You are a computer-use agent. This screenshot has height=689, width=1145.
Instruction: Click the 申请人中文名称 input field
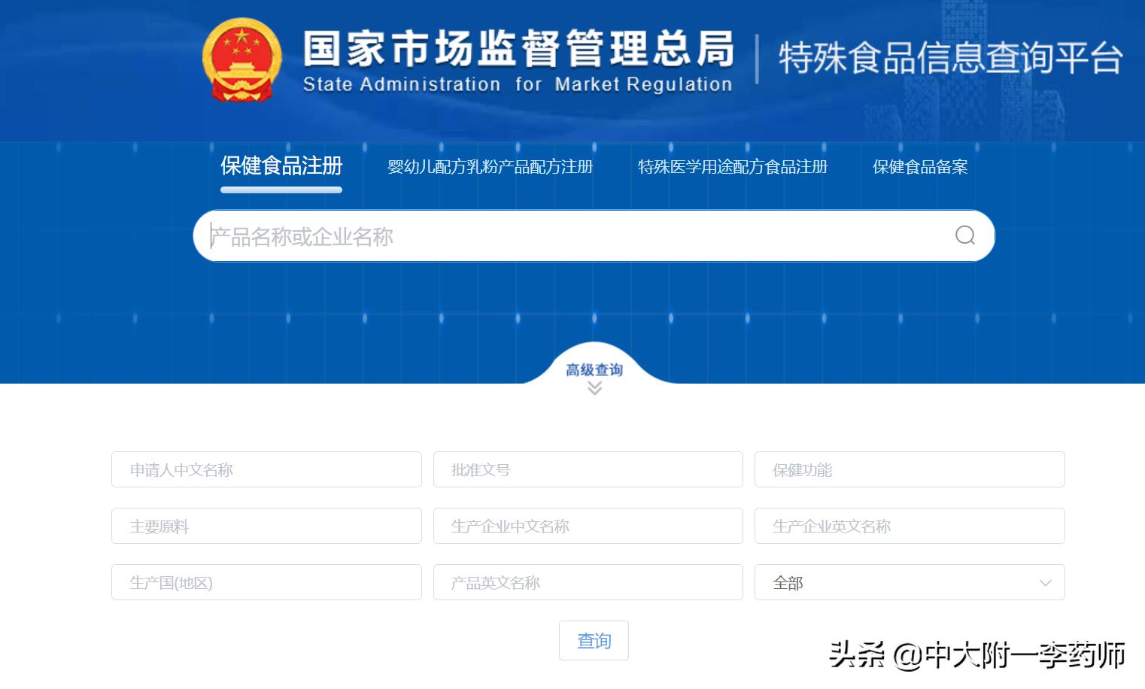point(266,469)
